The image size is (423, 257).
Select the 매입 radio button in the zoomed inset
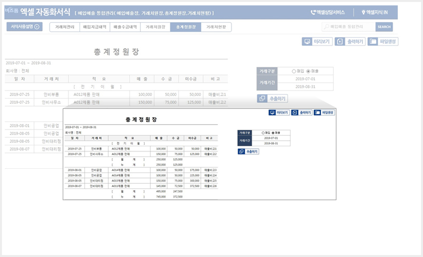[x=263, y=133]
